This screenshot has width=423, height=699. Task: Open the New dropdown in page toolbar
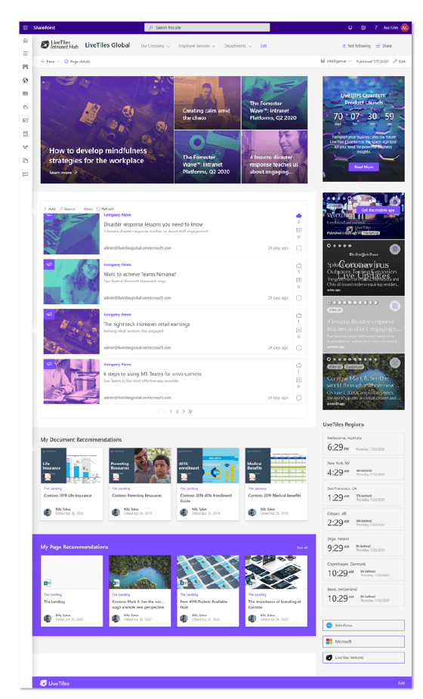point(50,61)
